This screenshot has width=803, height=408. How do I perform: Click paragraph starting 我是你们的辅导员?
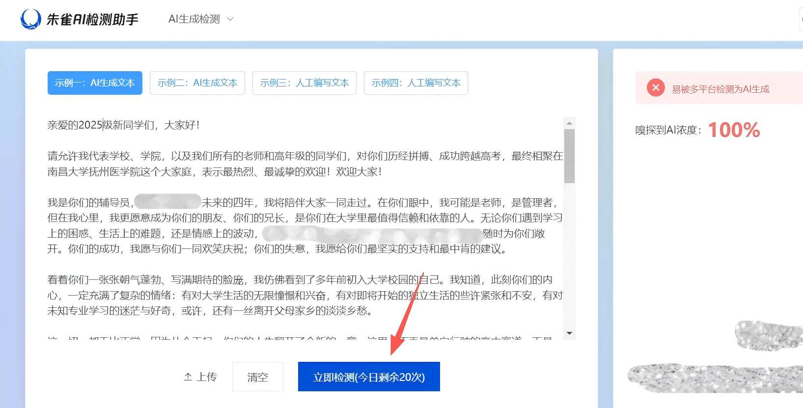[x=305, y=226]
